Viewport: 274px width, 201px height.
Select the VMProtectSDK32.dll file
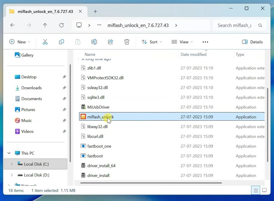(x=172, y=78)
